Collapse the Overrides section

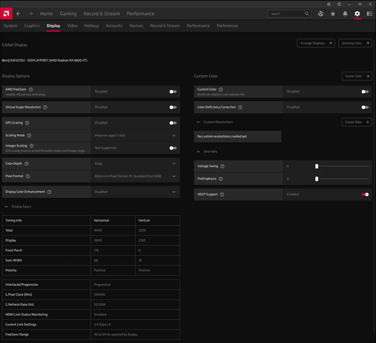click(198, 152)
